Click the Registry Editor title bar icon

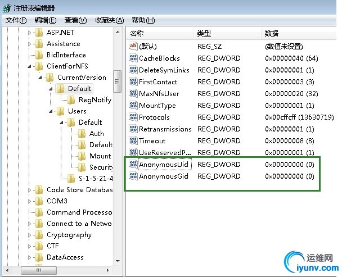[7, 8]
